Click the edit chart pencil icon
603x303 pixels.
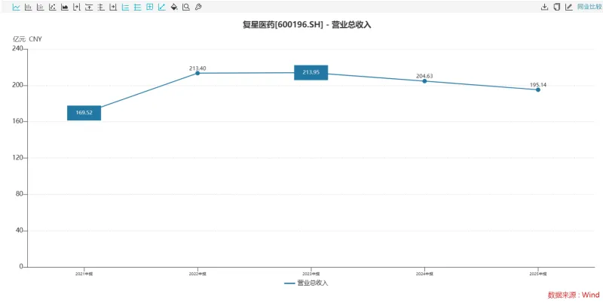pos(568,7)
